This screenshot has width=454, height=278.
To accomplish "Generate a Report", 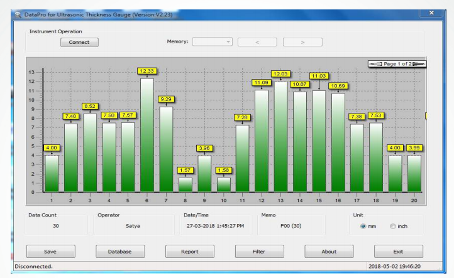I will tap(191, 252).
